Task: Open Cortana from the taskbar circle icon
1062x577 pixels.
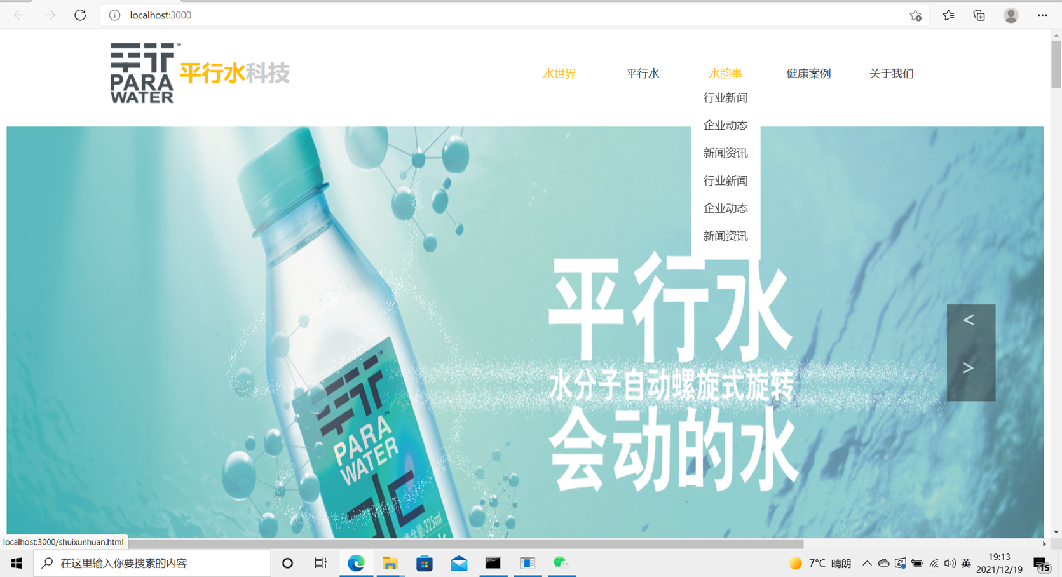Action: coord(287,563)
